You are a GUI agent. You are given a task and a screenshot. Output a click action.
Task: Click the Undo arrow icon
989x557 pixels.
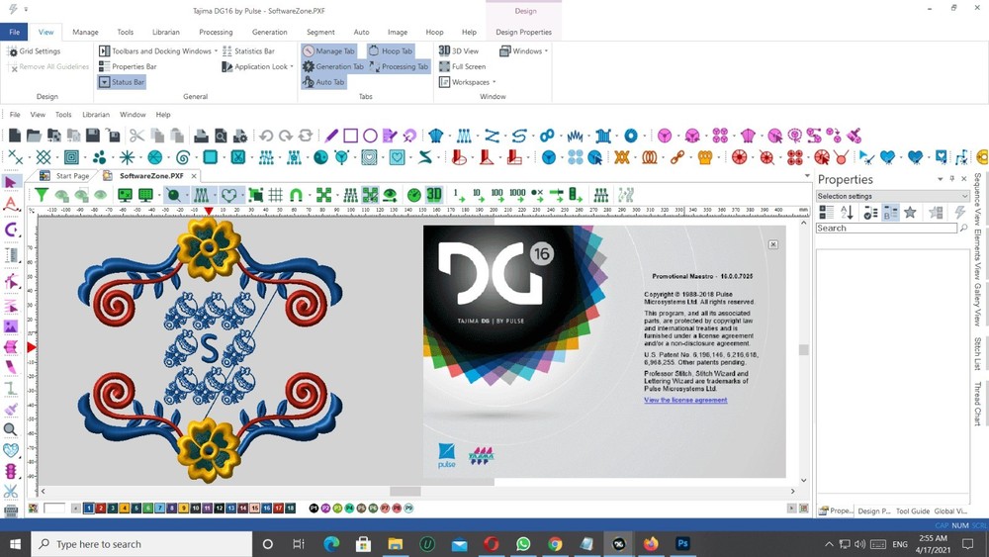click(265, 135)
